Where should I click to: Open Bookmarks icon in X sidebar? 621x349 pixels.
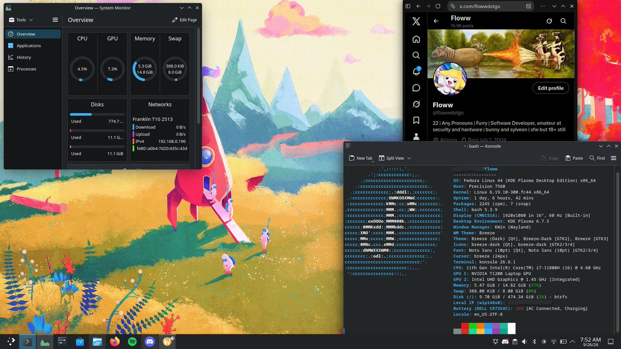coord(416,120)
